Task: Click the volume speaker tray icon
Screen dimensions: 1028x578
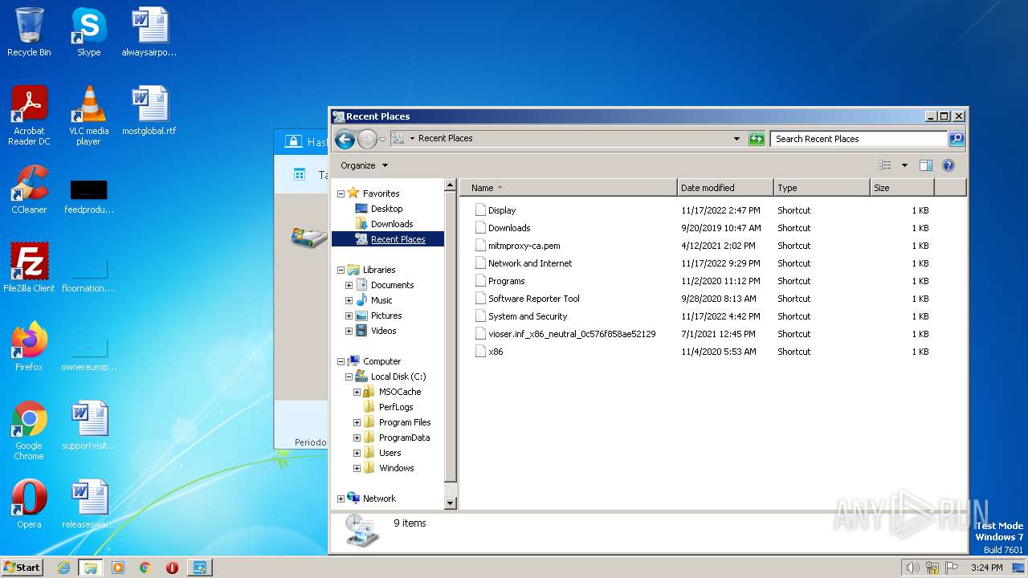Action: (912, 568)
